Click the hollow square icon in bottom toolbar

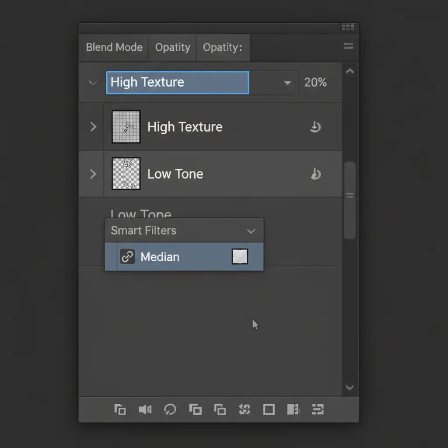click(268, 409)
